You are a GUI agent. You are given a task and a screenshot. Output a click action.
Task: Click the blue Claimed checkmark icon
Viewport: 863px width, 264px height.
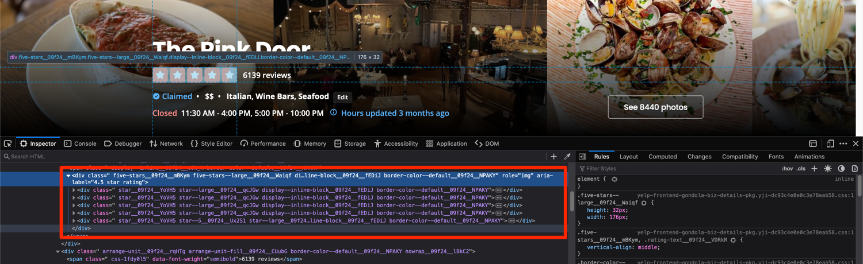coord(156,96)
